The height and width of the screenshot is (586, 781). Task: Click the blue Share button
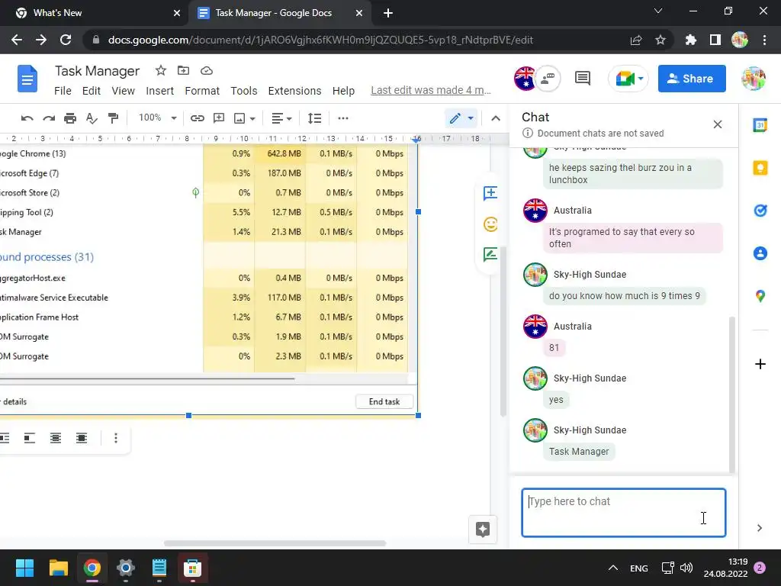pyautogui.click(x=691, y=79)
